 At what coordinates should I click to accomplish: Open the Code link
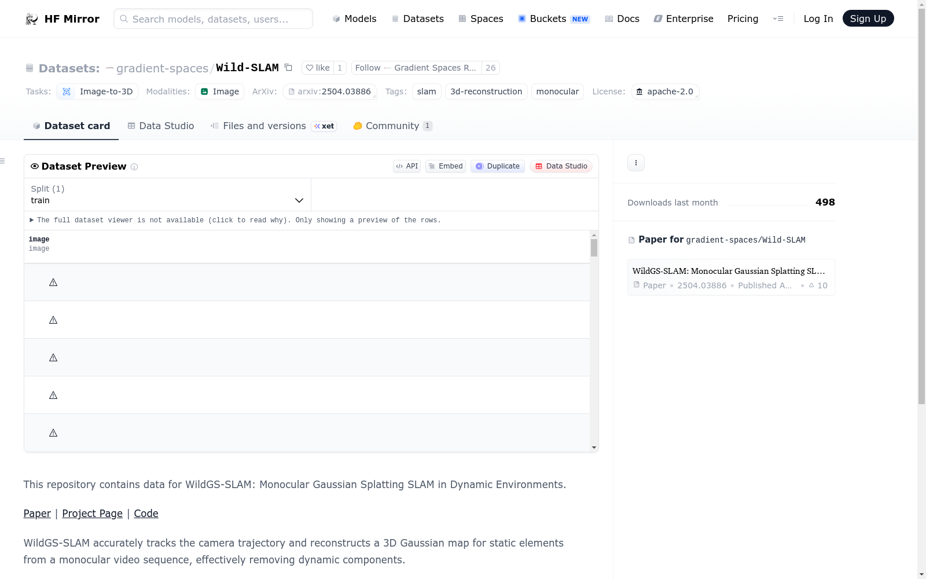(x=146, y=514)
